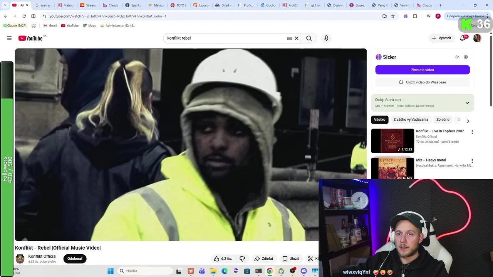Click Uložiť video do Wisebase

coord(423,82)
